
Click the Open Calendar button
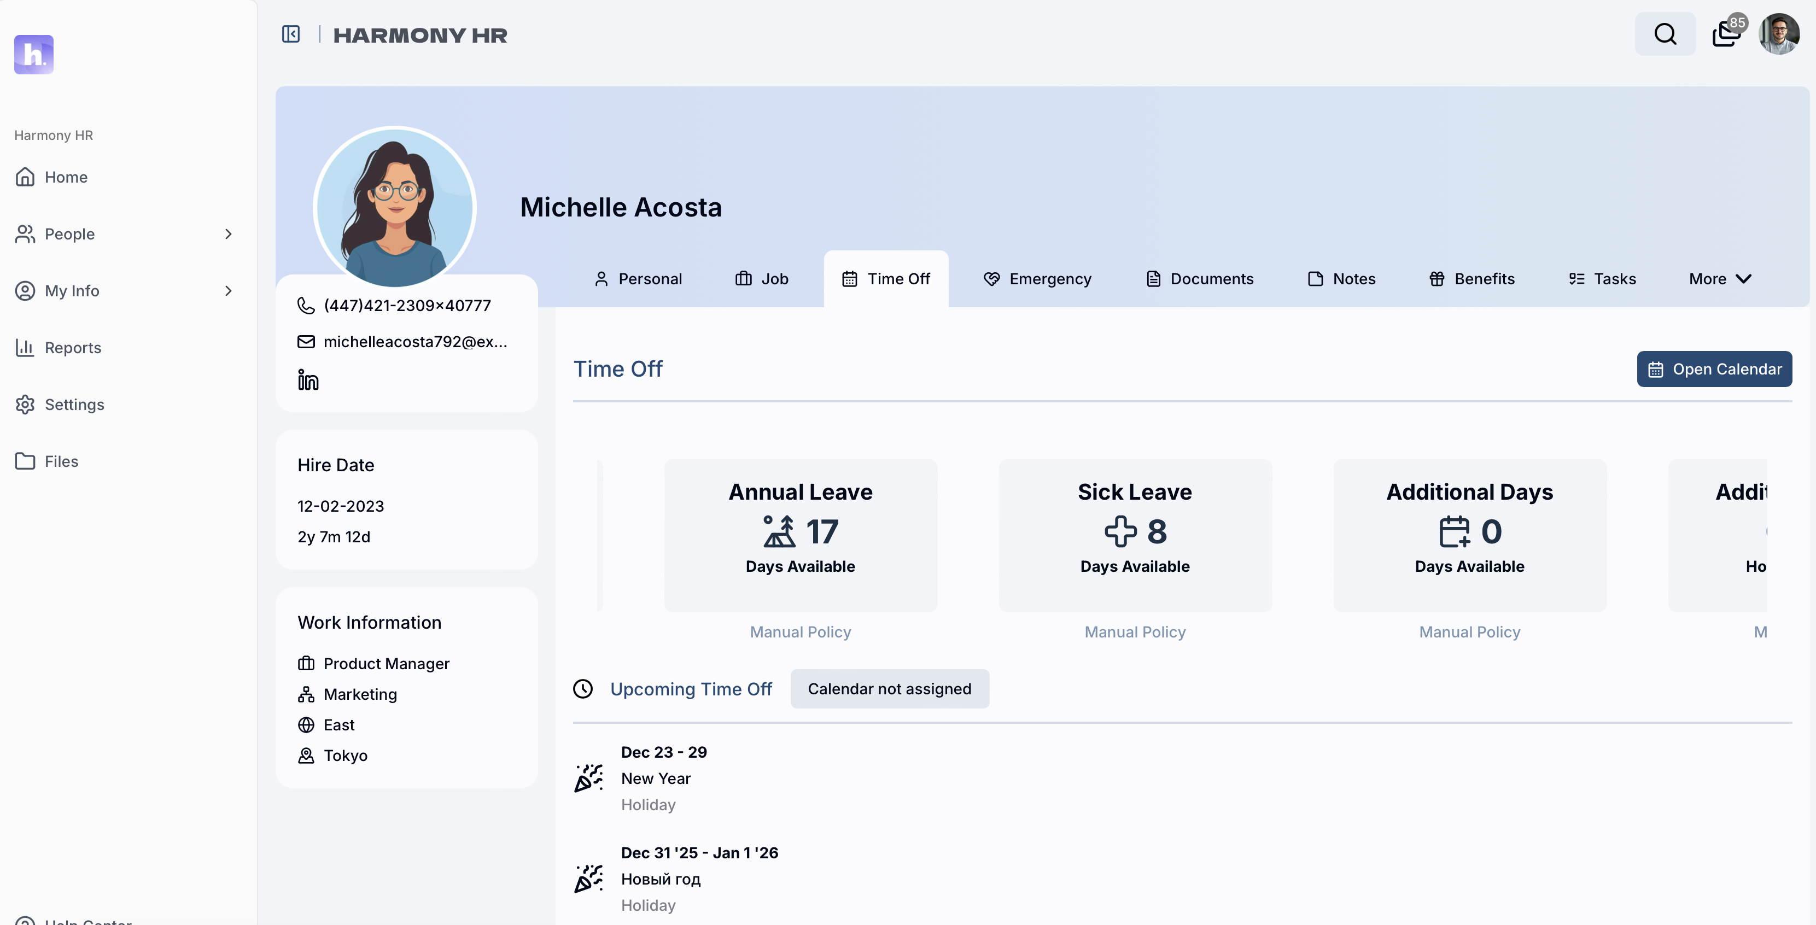point(1714,368)
